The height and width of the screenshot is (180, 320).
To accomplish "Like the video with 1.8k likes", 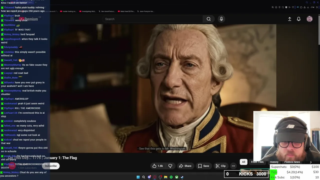I will [157, 166].
